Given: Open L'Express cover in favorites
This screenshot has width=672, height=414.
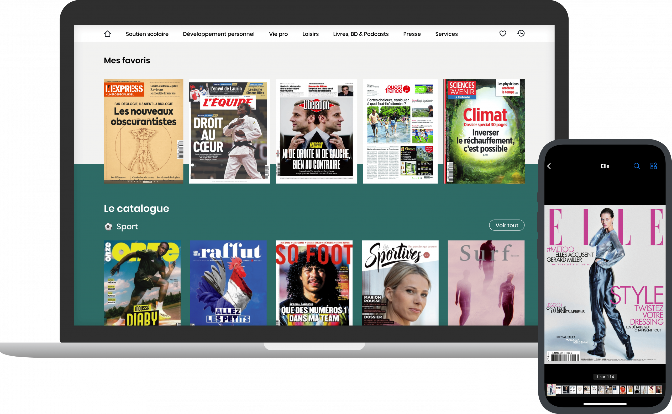Looking at the screenshot, I should [143, 131].
